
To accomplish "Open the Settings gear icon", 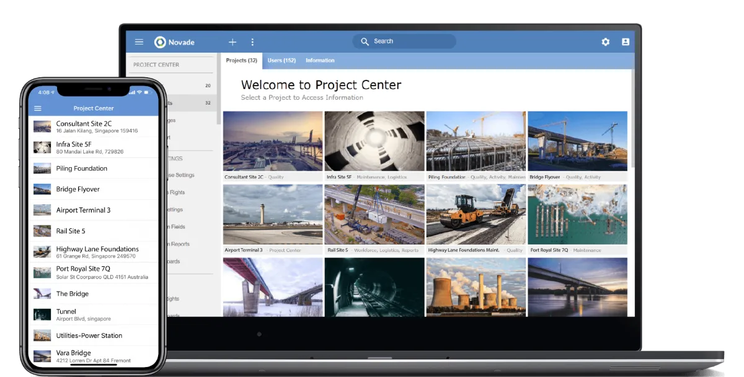I will (x=605, y=41).
